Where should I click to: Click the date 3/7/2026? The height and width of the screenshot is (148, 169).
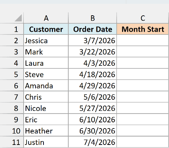point(93,41)
